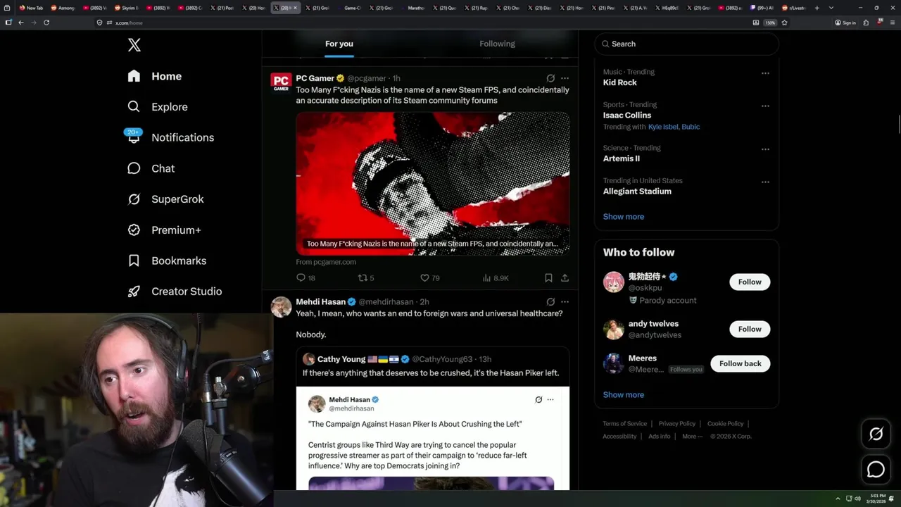Click Sign in in browser toolbar
The width and height of the screenshot is (901, 507).
coord(845,23)
